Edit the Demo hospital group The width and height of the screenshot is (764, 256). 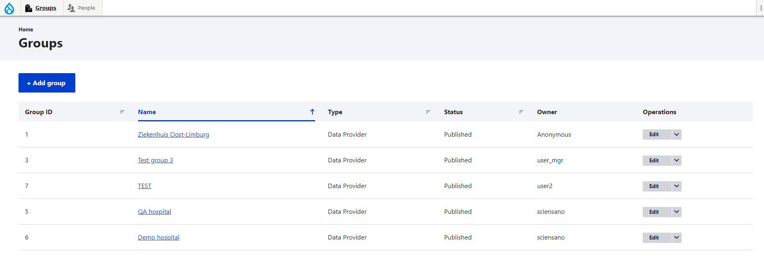point(654,238)
